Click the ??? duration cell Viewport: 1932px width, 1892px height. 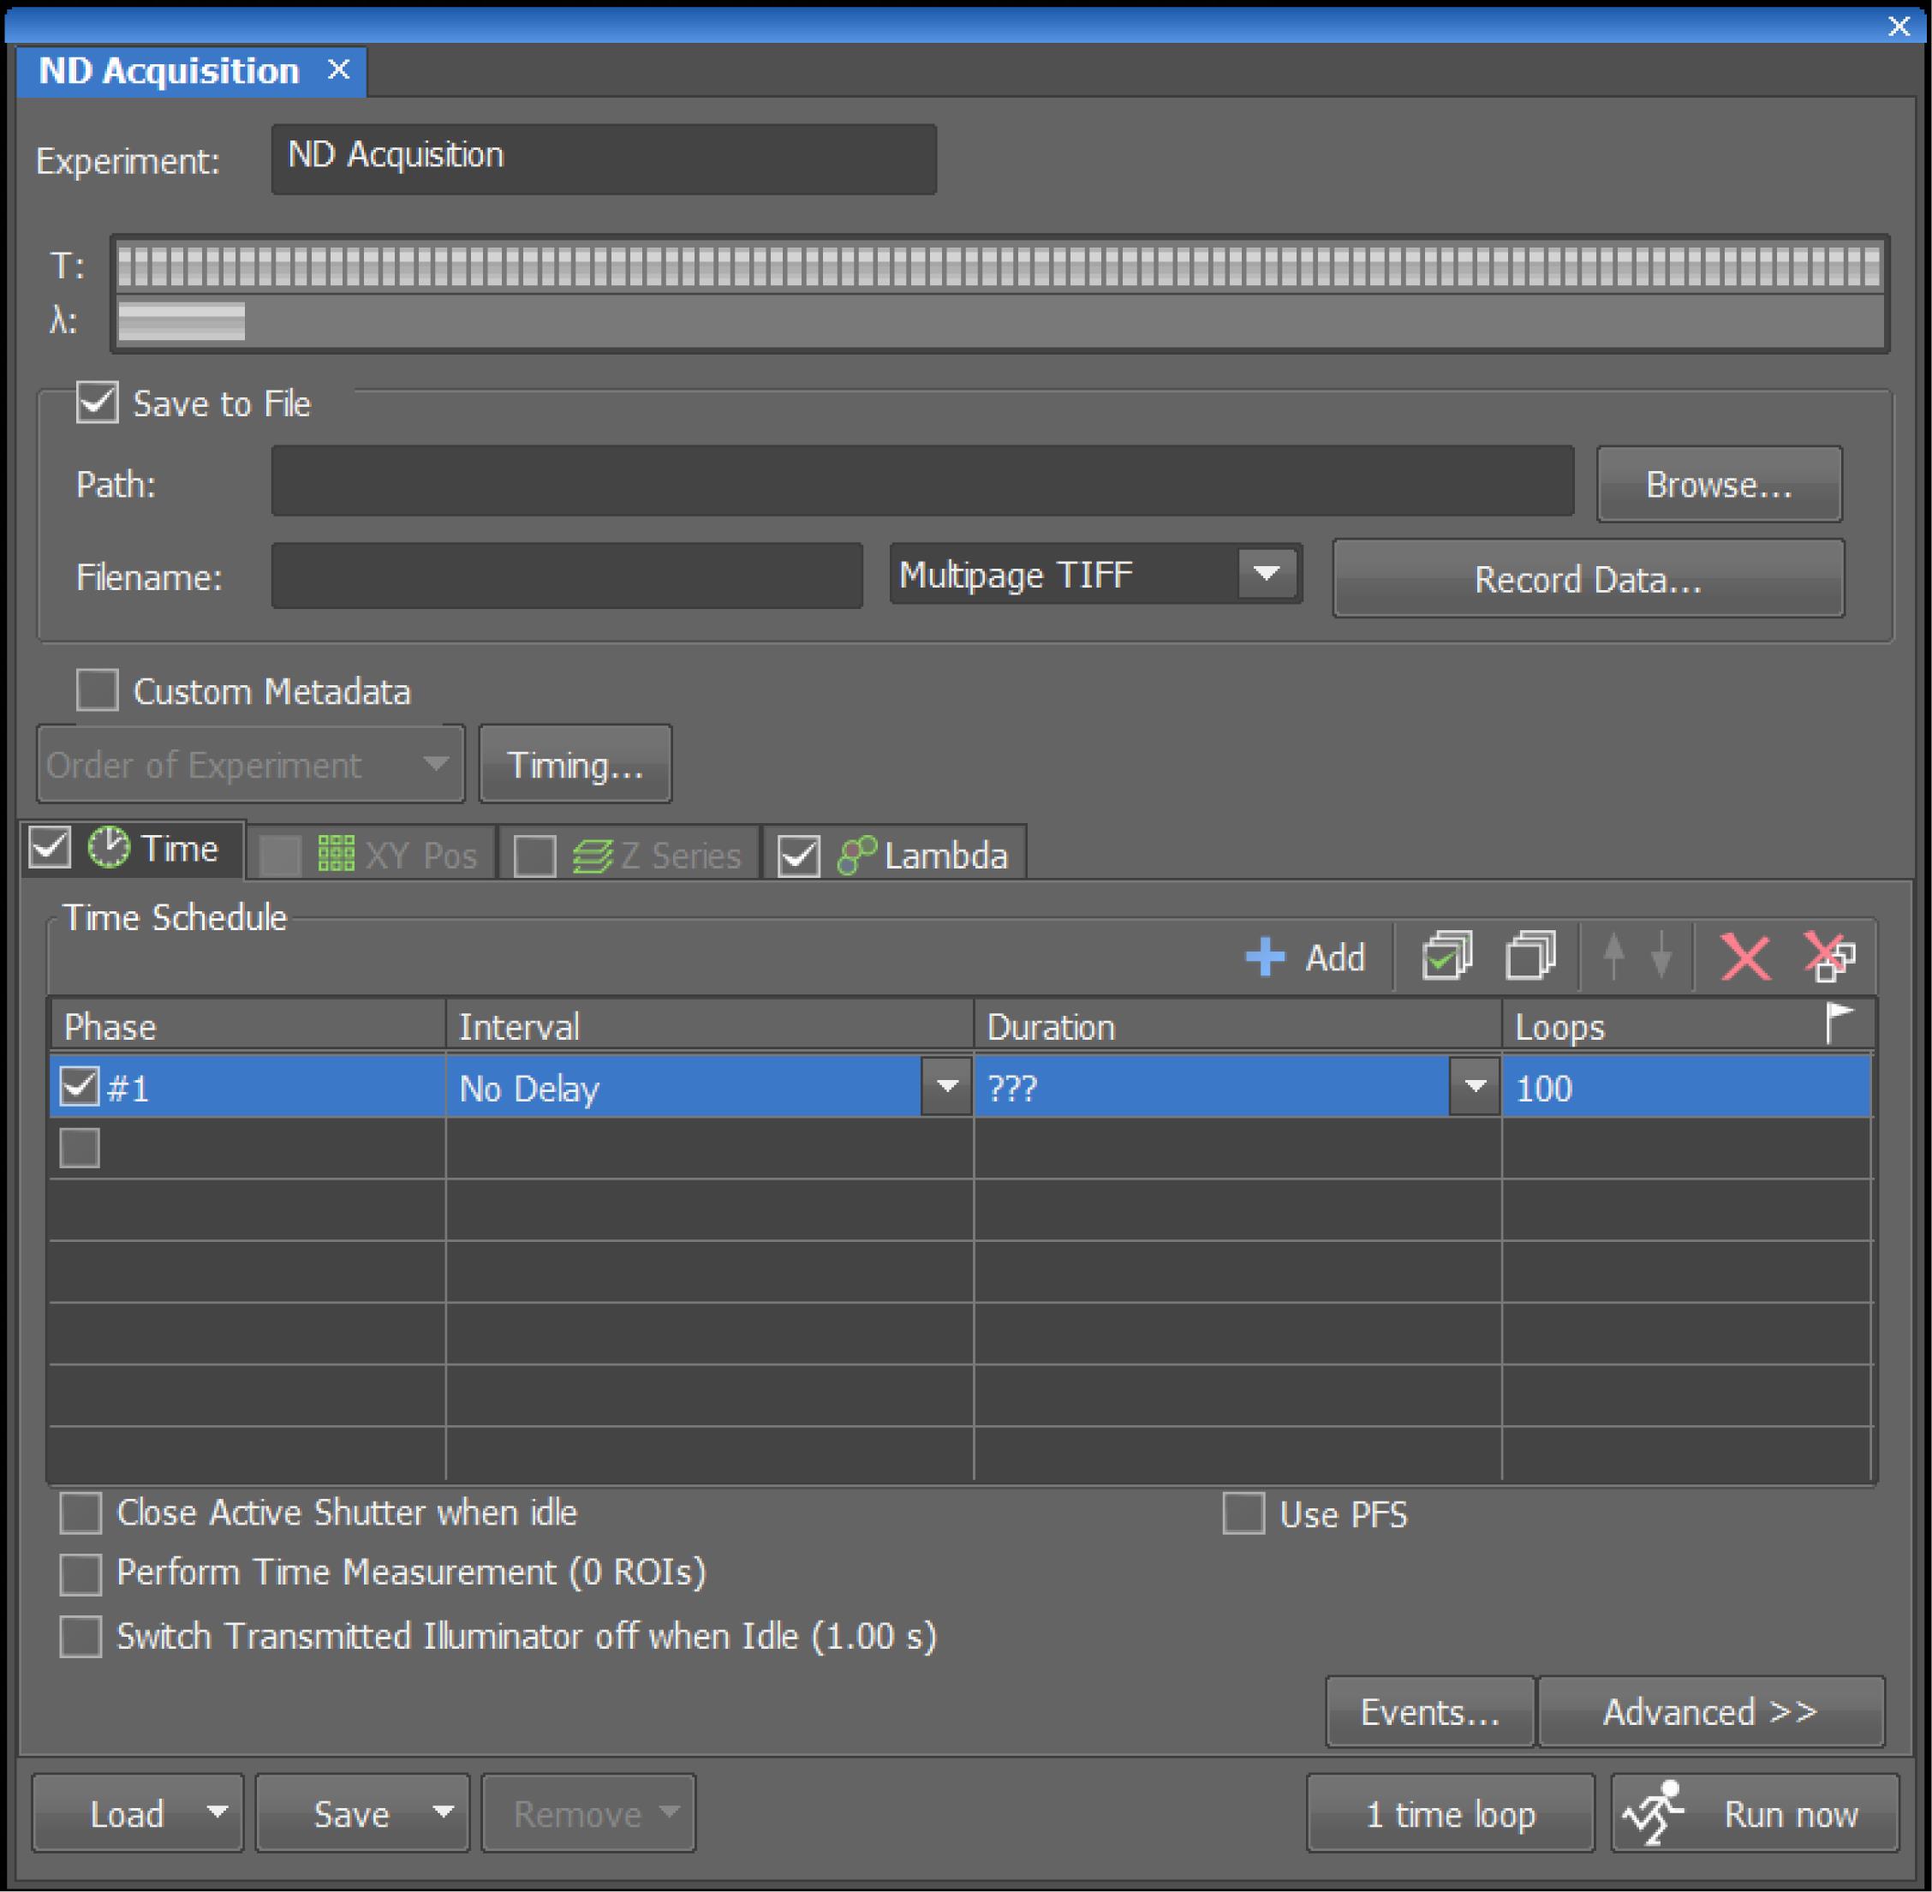(x=1212, y=1087)
